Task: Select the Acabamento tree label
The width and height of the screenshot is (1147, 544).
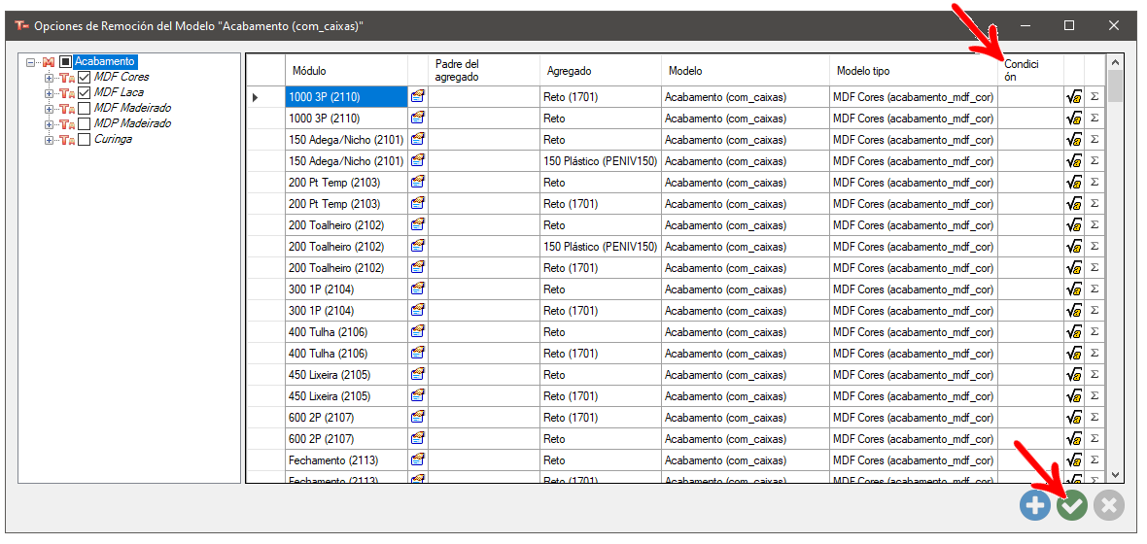Action: (x=105, y=62)
